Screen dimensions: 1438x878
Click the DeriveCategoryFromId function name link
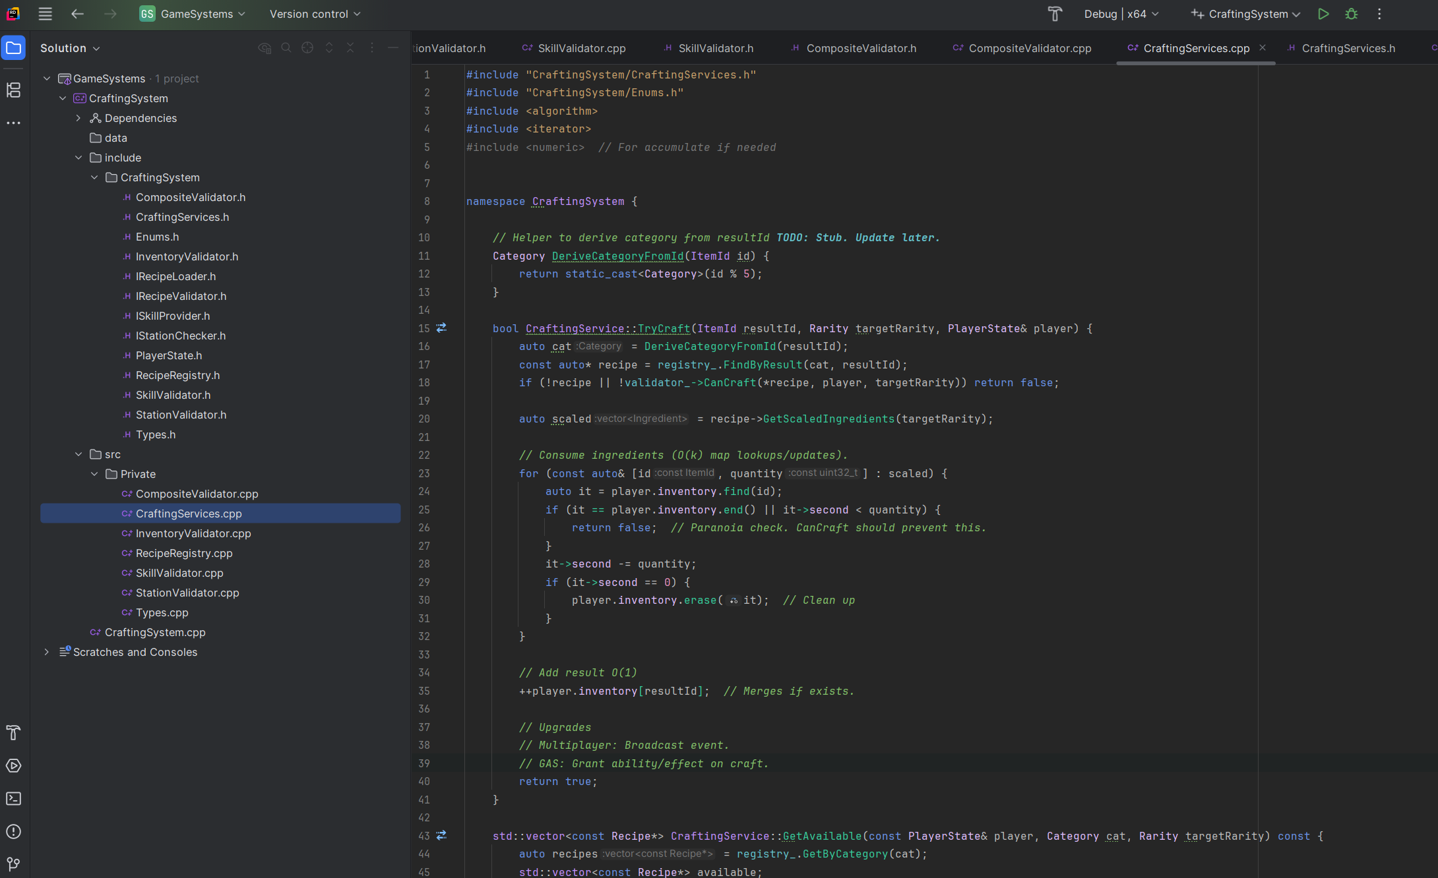coord(617,256)
